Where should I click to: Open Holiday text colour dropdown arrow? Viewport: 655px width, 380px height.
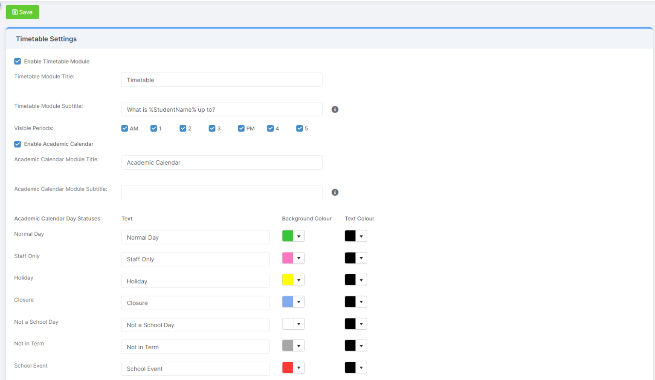pos(361,280)
